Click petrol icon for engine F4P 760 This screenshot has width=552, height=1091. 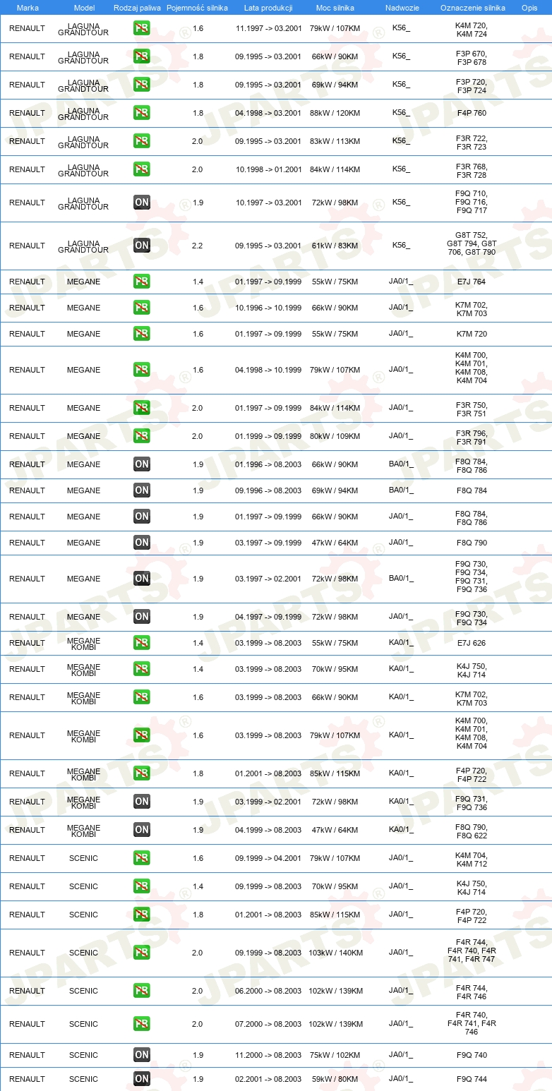[141, 113]
